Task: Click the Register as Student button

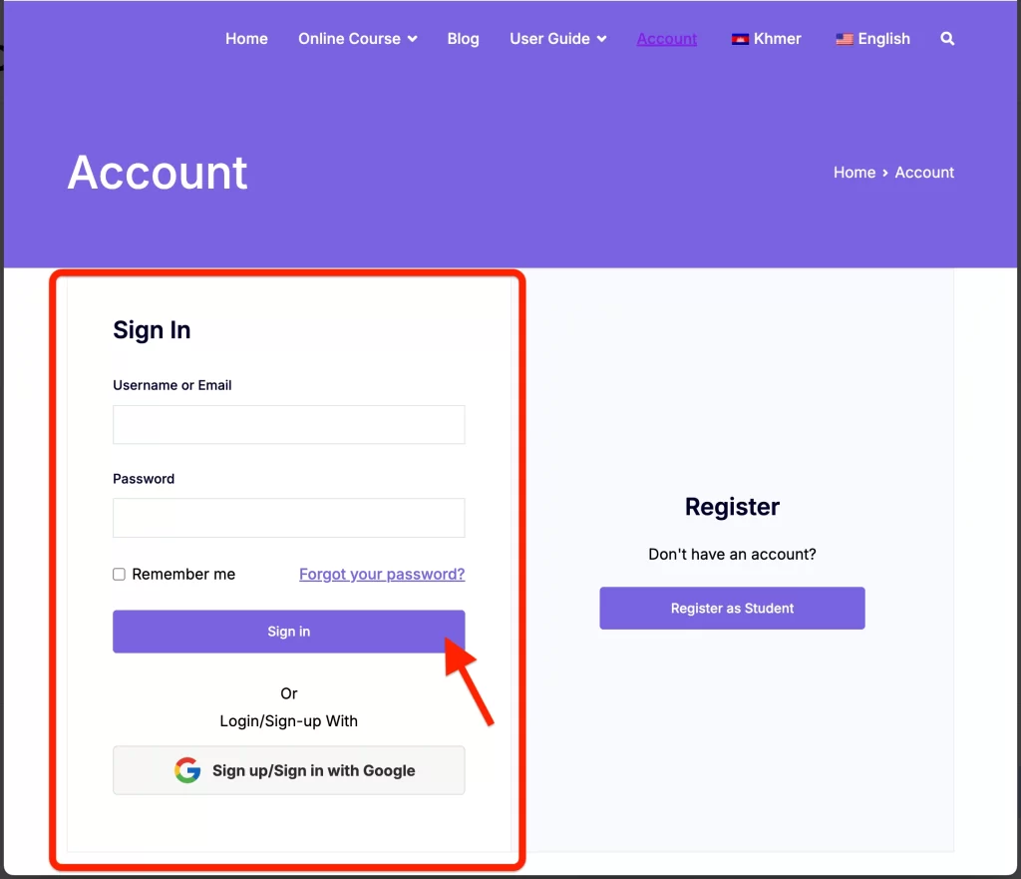Action: pos(732,608)
